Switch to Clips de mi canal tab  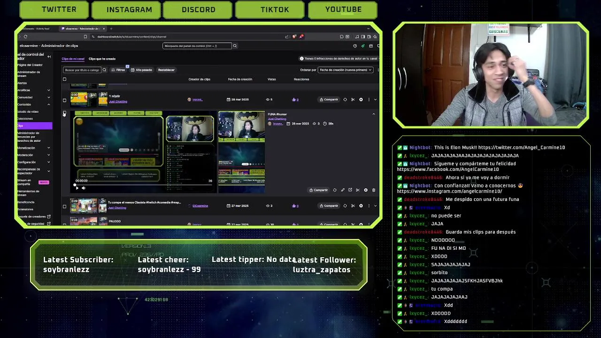point(73,59)
